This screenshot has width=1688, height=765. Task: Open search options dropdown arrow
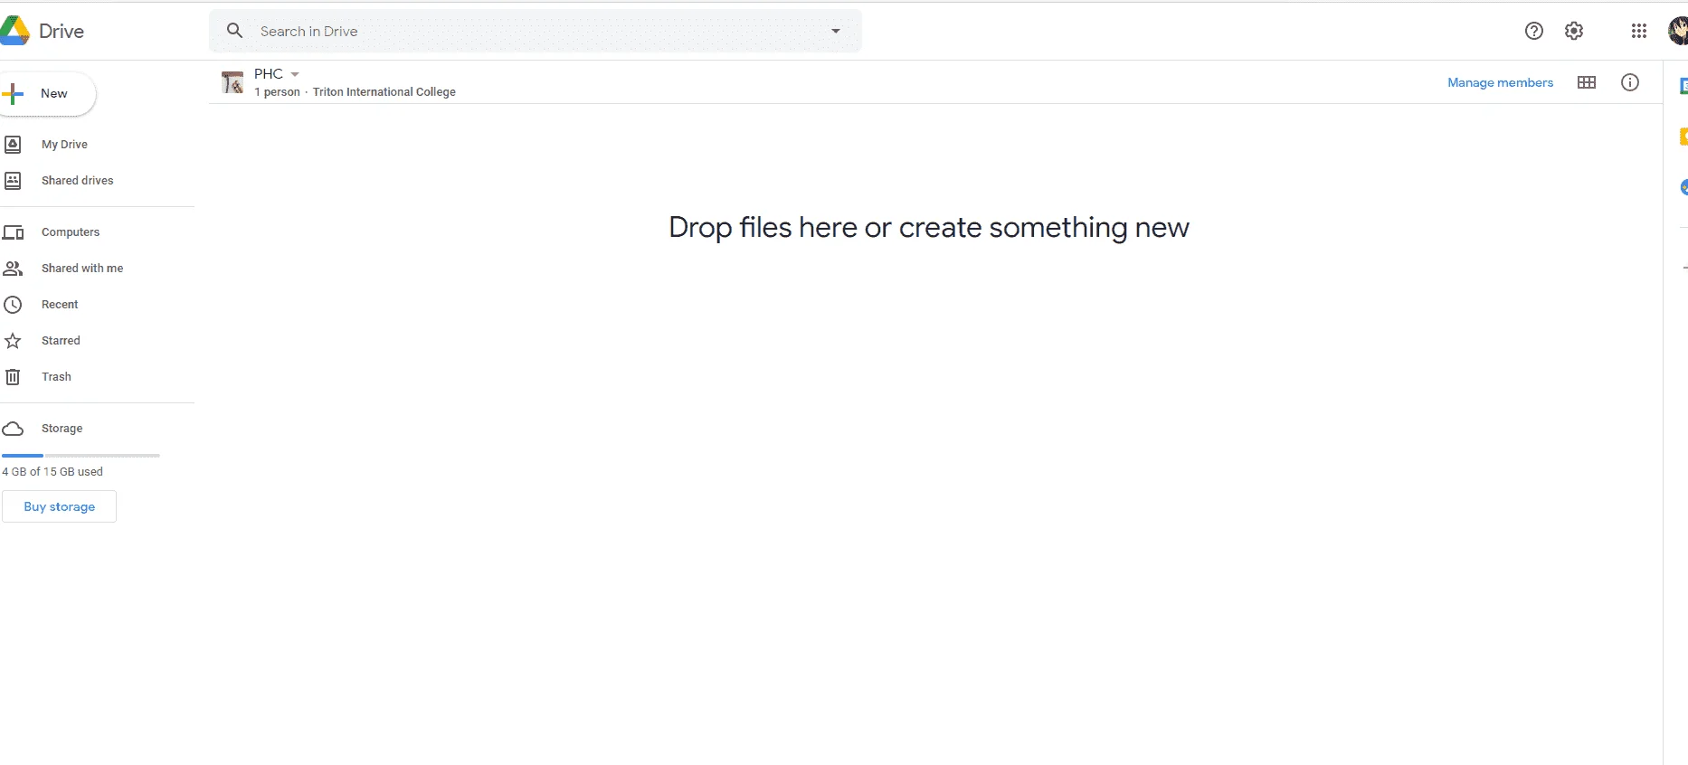(836, 31)
